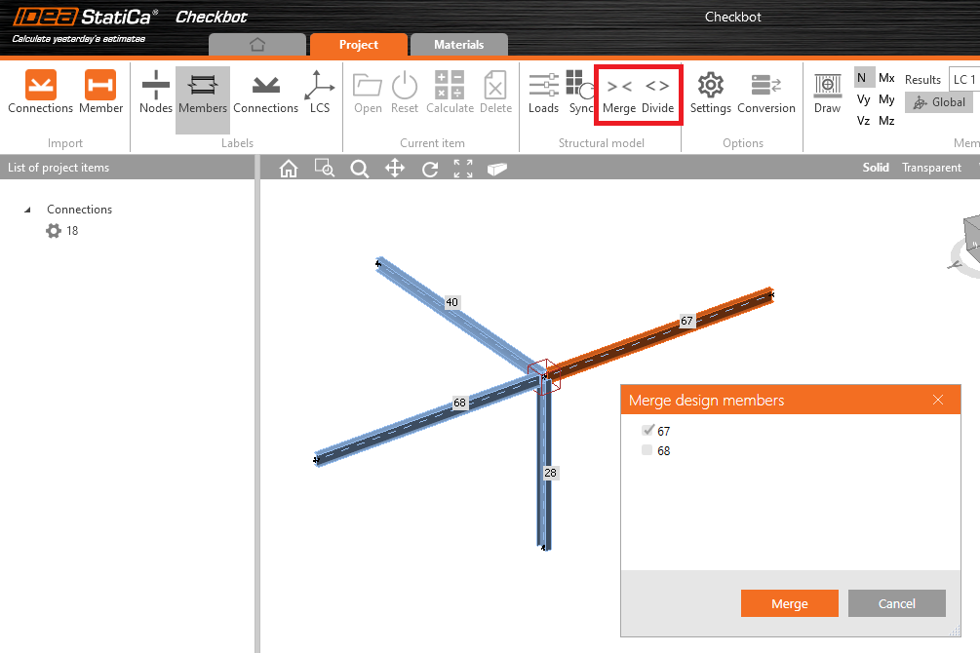Switch to Transparent display mode
Screen dimensions: 980x653
(x=931, y=168)
